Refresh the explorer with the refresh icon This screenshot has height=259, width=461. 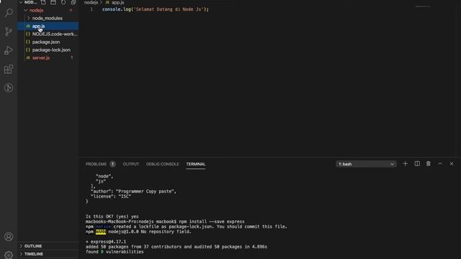pyautogui.click(x=63, y=2)
